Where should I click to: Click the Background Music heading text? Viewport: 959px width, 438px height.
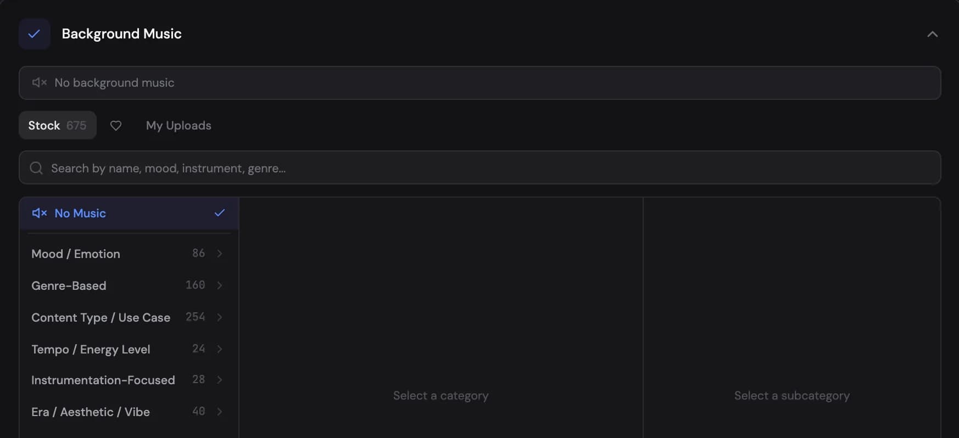point(121,34)
